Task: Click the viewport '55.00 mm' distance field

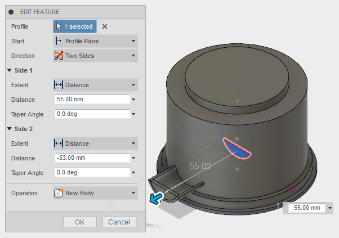Action: point(307,208)
